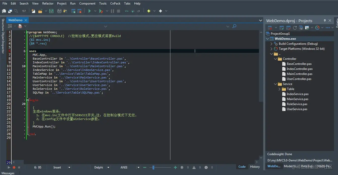Click the green Save icon
This screenshot has width=338, height=175.
51,11
